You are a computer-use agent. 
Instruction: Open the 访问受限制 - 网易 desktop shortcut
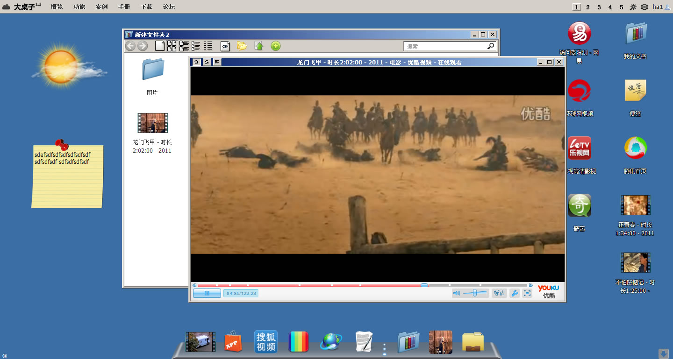click(x=580, y=42)
